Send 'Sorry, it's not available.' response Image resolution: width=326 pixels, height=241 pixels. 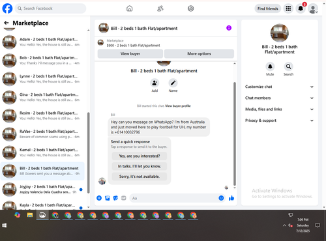[x=140, y=177]
